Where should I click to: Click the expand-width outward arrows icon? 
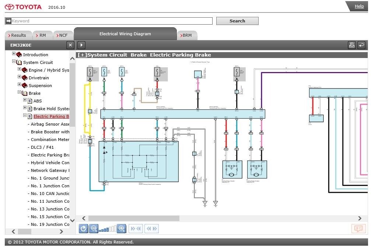click(x=151, y=229)
